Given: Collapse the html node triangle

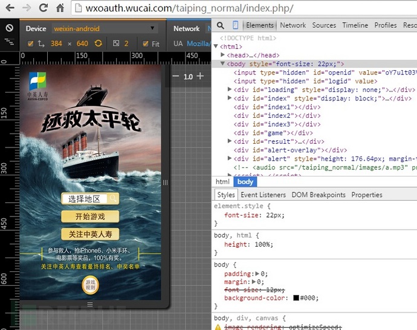Looking at the screenshot, I should coord(216,47).
